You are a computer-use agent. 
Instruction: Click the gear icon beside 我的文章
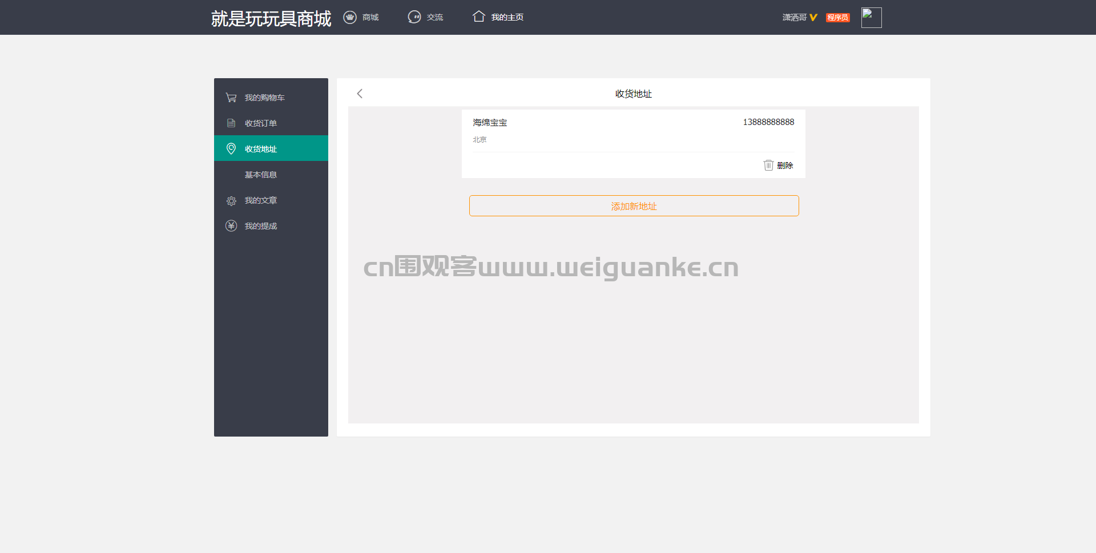point(231,201)
